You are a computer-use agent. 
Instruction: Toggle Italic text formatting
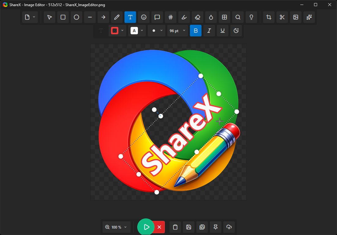click(209, 31)
